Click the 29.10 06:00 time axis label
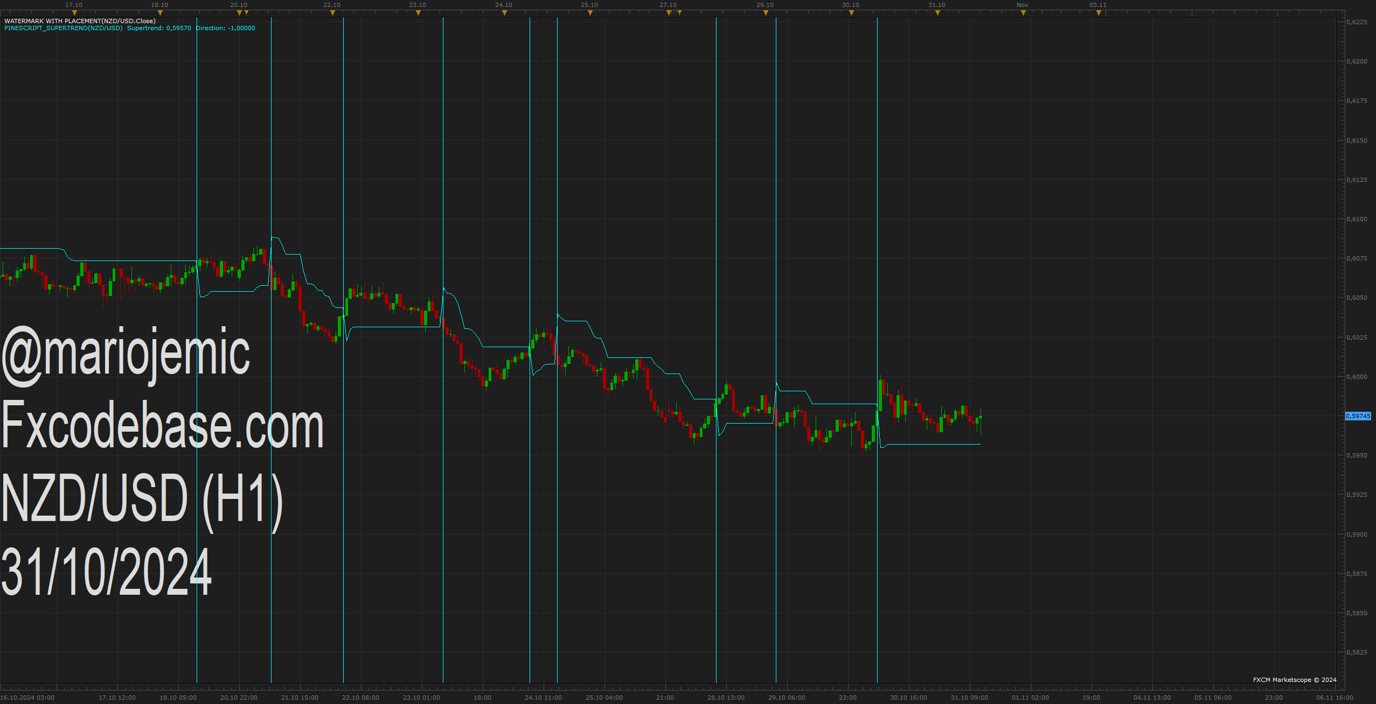The width and height of the screenshot is (1376, 704). [x=787, y=698]
